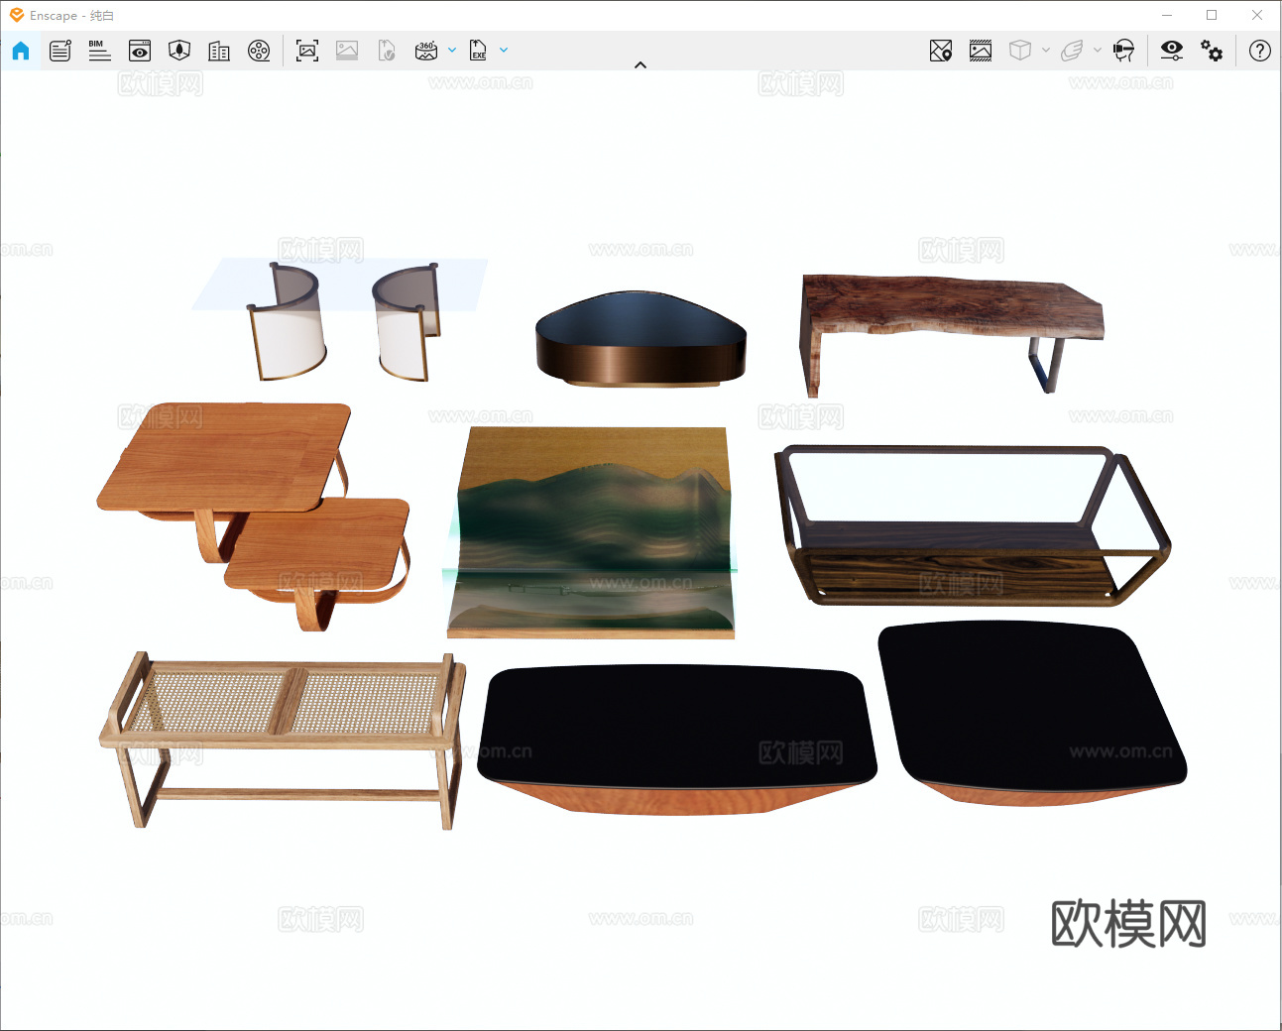This screenshot has width=1282, height=1031.
Task: Take a screenshot with the framed picture icon
Action: (307, 51)
